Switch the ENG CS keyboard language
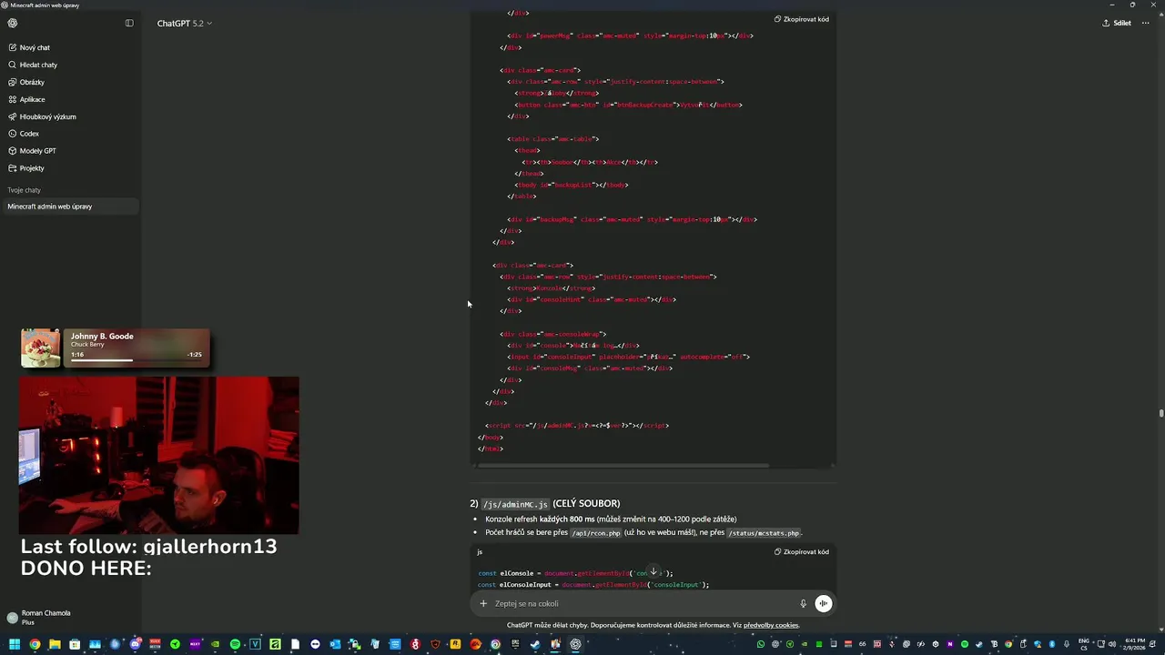This screenshot has height=655, width=1165. pyautogui.click(x=1084, y=644)
